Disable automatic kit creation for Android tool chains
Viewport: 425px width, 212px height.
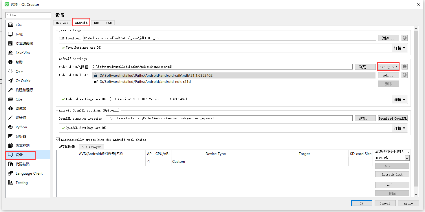58,139
